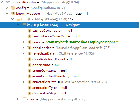Image resolution: width=139 pixels, height=104 pixels.
Task: Click the field icon beside annotationType
Action: 30,88
